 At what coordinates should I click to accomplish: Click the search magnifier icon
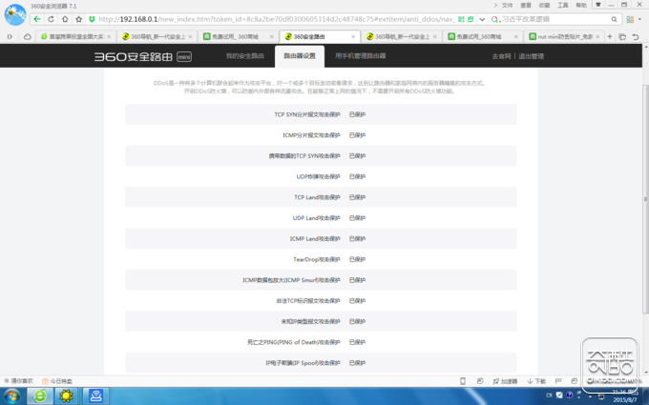[615, 19]
